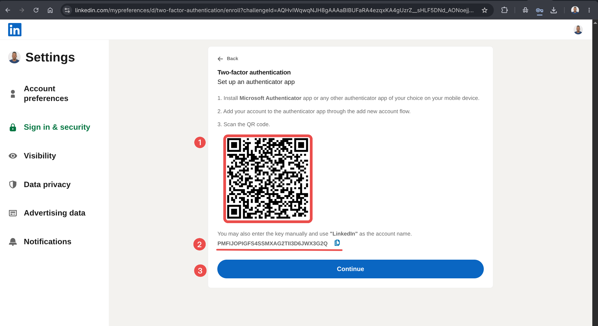Click the manual key instruction text
The height and width of the screenshot is (326, 598).
pos(314,234)
